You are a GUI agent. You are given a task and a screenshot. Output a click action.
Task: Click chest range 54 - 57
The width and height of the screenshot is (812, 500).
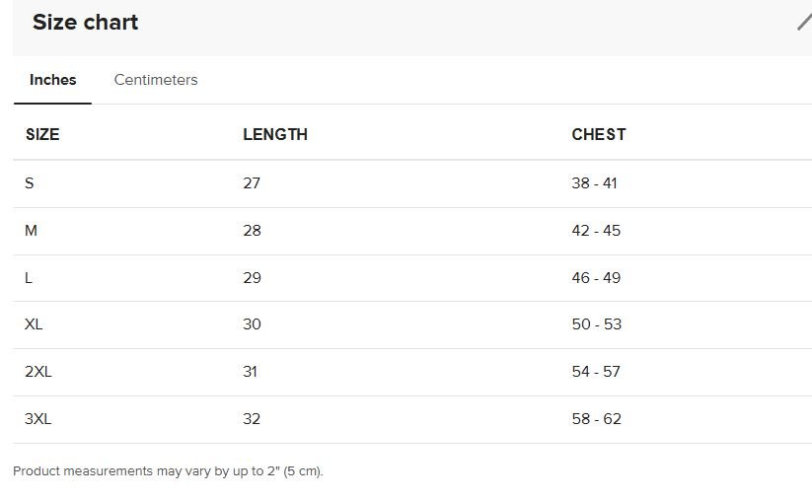pos(596,372)
